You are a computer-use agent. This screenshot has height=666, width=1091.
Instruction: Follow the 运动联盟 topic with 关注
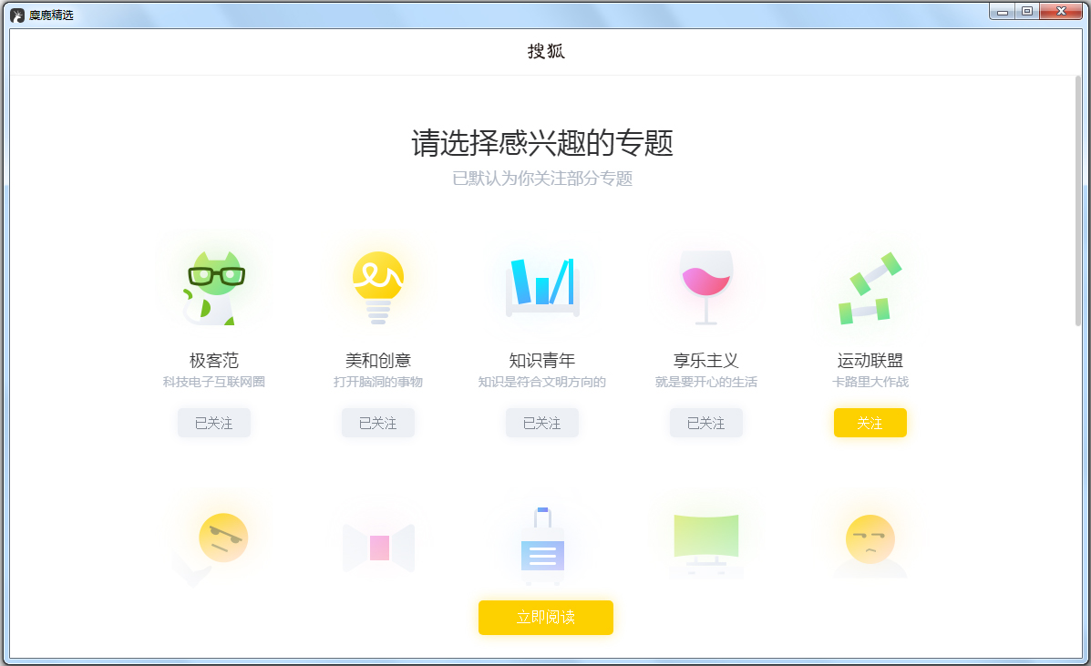870,423
